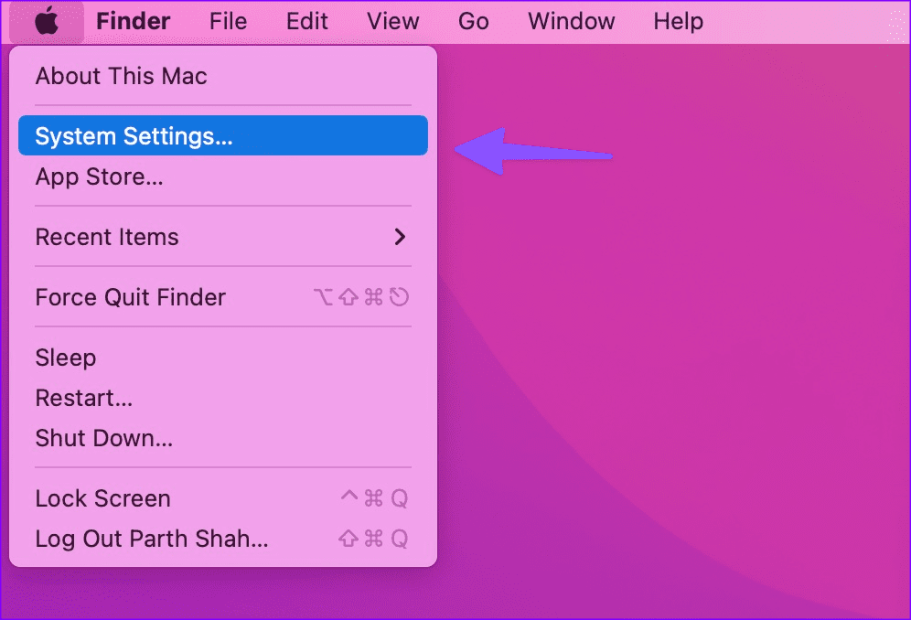Image resolution: width=911 pixels, height=620 pixels.
Task: Open the Help menu
Action: click(678, 22)
